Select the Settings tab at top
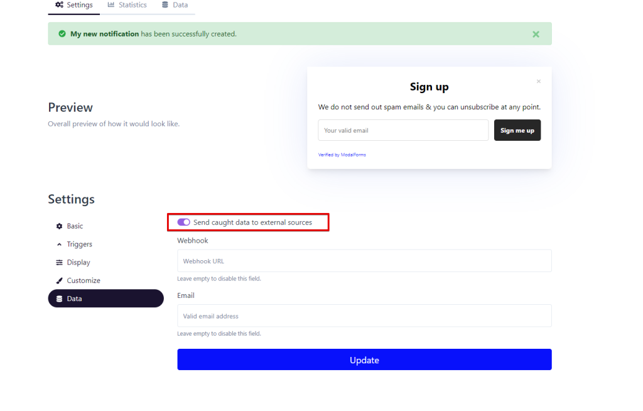643x411 pixels. pyautogui.click(x=73, y=5)
